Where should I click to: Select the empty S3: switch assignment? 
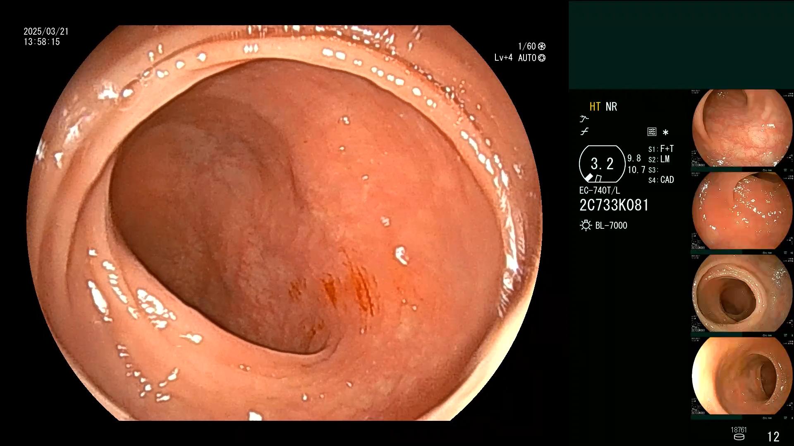pos(653,170)
